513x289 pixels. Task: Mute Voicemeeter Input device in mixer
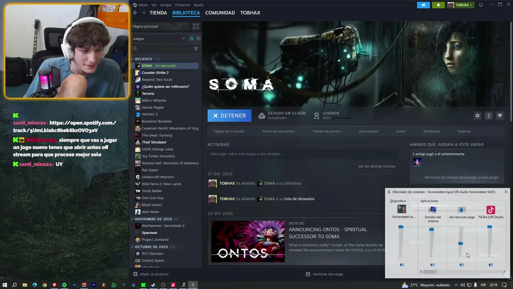click(402, 265)
